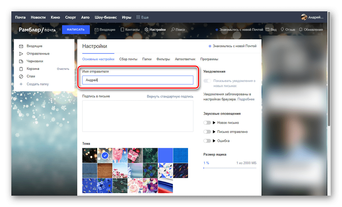Click the blue Написать compose button
Image resolution: width=342 pixels, height=207 pixels.
76,29
